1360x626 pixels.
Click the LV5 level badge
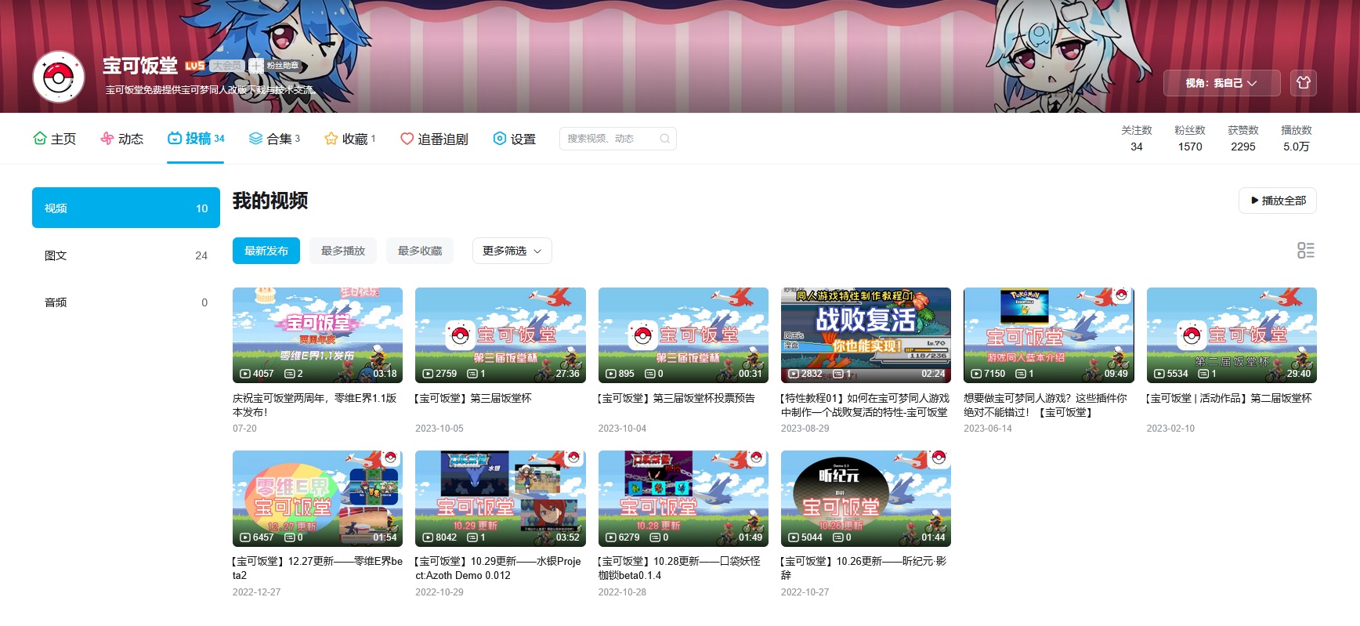pos(195,66)
